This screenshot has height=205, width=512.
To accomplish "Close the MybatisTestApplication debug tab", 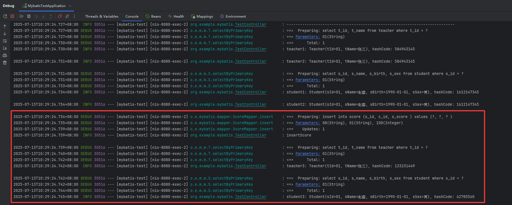I will [x=70, y=6].
